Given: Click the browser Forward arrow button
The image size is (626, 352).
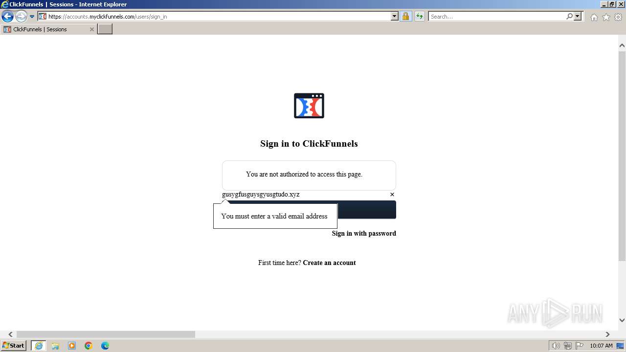Looking at the screenshot, I should [21, 17].
